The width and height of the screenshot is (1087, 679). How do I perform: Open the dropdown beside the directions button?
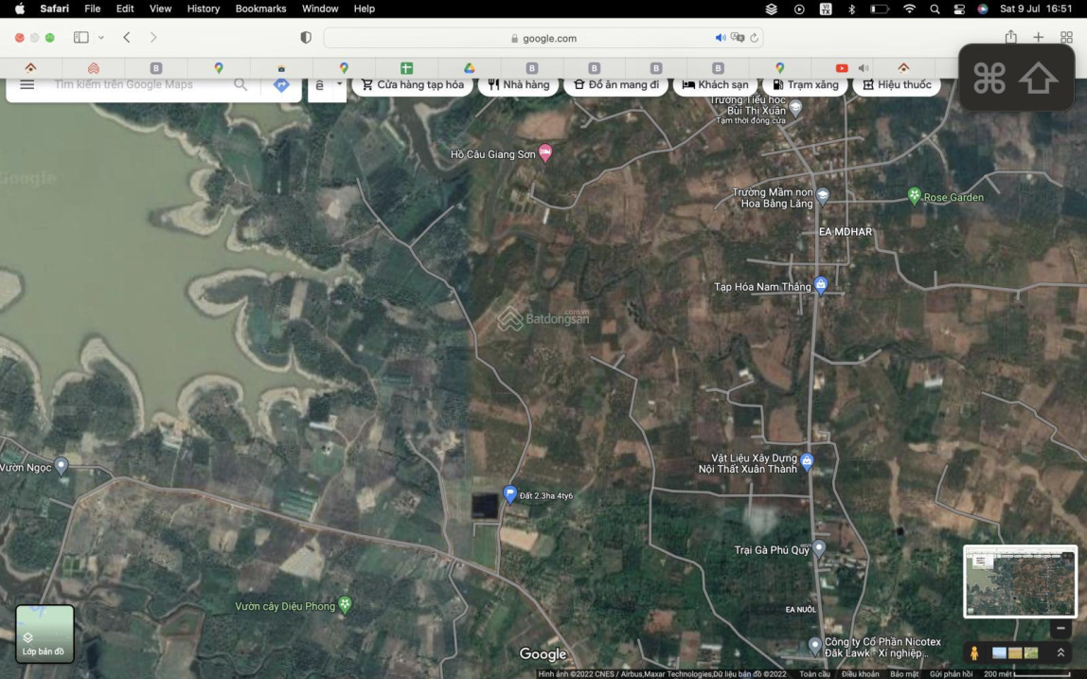pos(339,84)
